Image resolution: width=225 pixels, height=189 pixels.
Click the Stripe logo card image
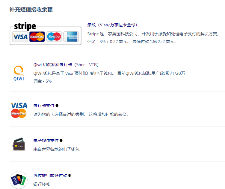point(46,33)
